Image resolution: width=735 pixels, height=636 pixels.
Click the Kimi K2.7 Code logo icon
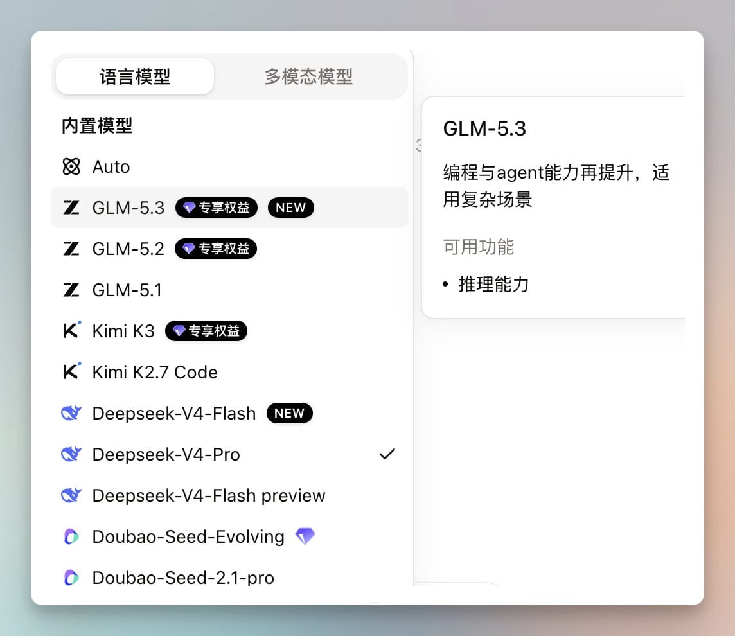[x=72, y=371]
